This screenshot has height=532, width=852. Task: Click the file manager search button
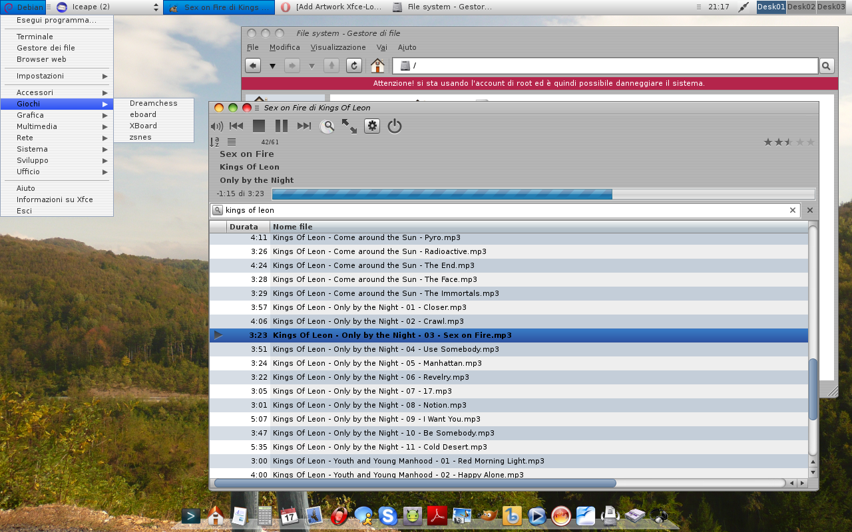[826, 66]
